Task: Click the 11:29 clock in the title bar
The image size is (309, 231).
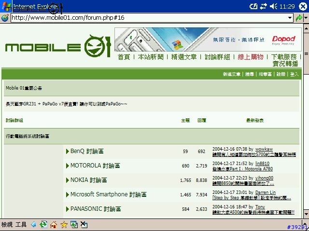Action: (287, 7)
